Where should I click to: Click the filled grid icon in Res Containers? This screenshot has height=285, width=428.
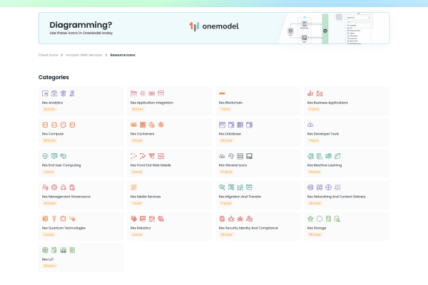pos(143,125)
